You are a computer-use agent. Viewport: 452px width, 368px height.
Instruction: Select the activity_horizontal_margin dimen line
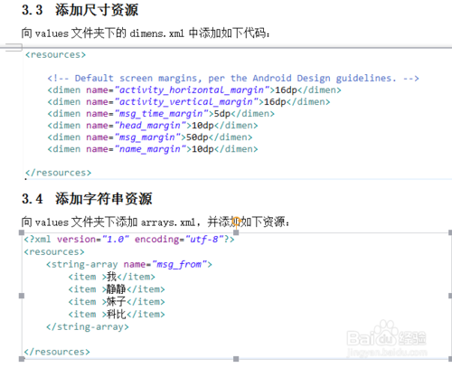pos(194,90)
